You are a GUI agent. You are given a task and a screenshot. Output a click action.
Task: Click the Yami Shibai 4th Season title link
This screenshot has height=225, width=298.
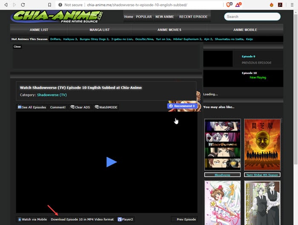click(262, 175)
